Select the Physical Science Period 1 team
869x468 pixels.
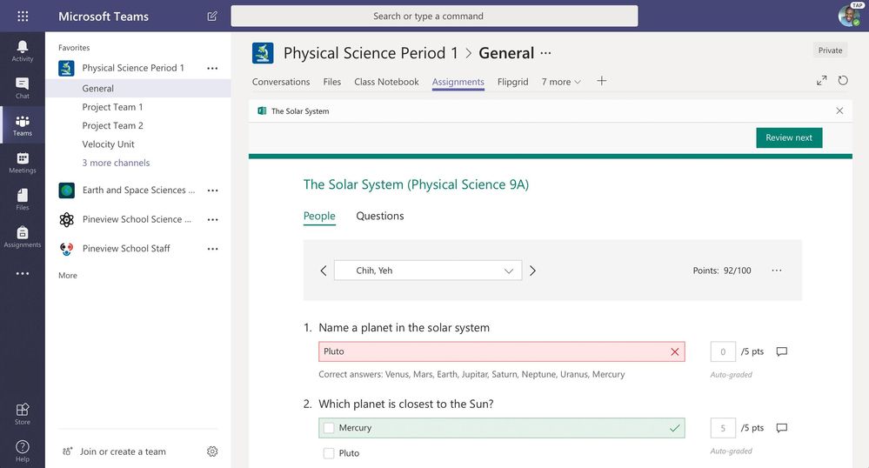coord(133,68)
